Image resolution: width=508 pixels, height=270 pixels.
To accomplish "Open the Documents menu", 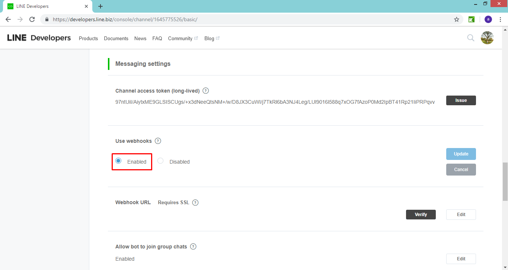I will [x=116, y=38].
